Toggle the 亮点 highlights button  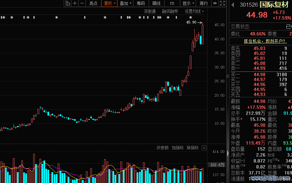coord(93,3)
